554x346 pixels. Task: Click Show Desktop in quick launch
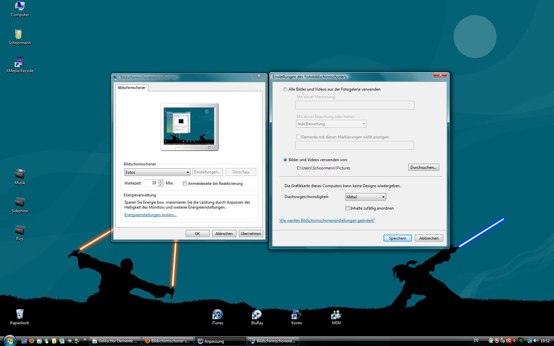[24, 341]
